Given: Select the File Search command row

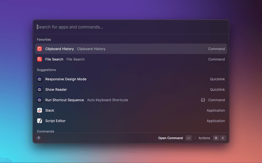Looking at the screenshot, I should click(131, 59).
